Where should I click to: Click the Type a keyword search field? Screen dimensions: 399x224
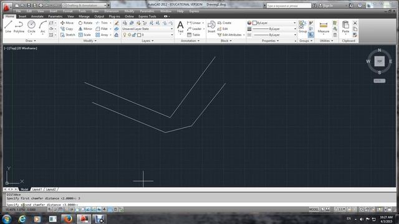[x=289, y=6]
